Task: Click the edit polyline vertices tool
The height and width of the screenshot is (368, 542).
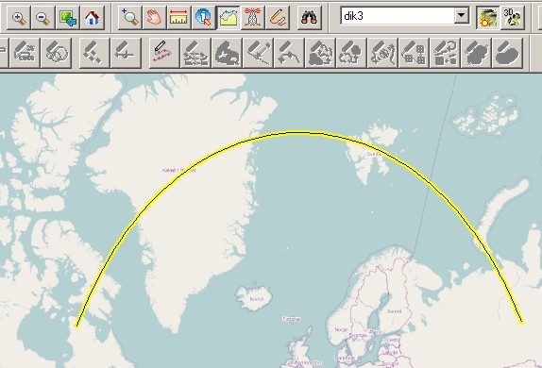Action: [164, 53]
